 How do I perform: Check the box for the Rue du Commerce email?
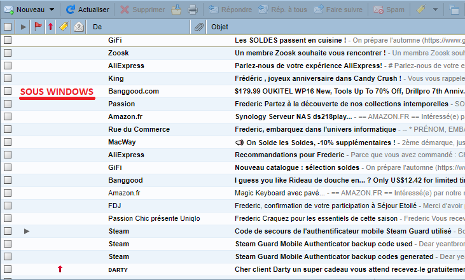(8, 129)
